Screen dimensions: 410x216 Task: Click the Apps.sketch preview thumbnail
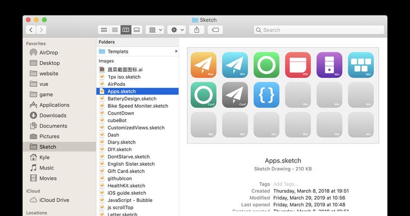point(283,96)
